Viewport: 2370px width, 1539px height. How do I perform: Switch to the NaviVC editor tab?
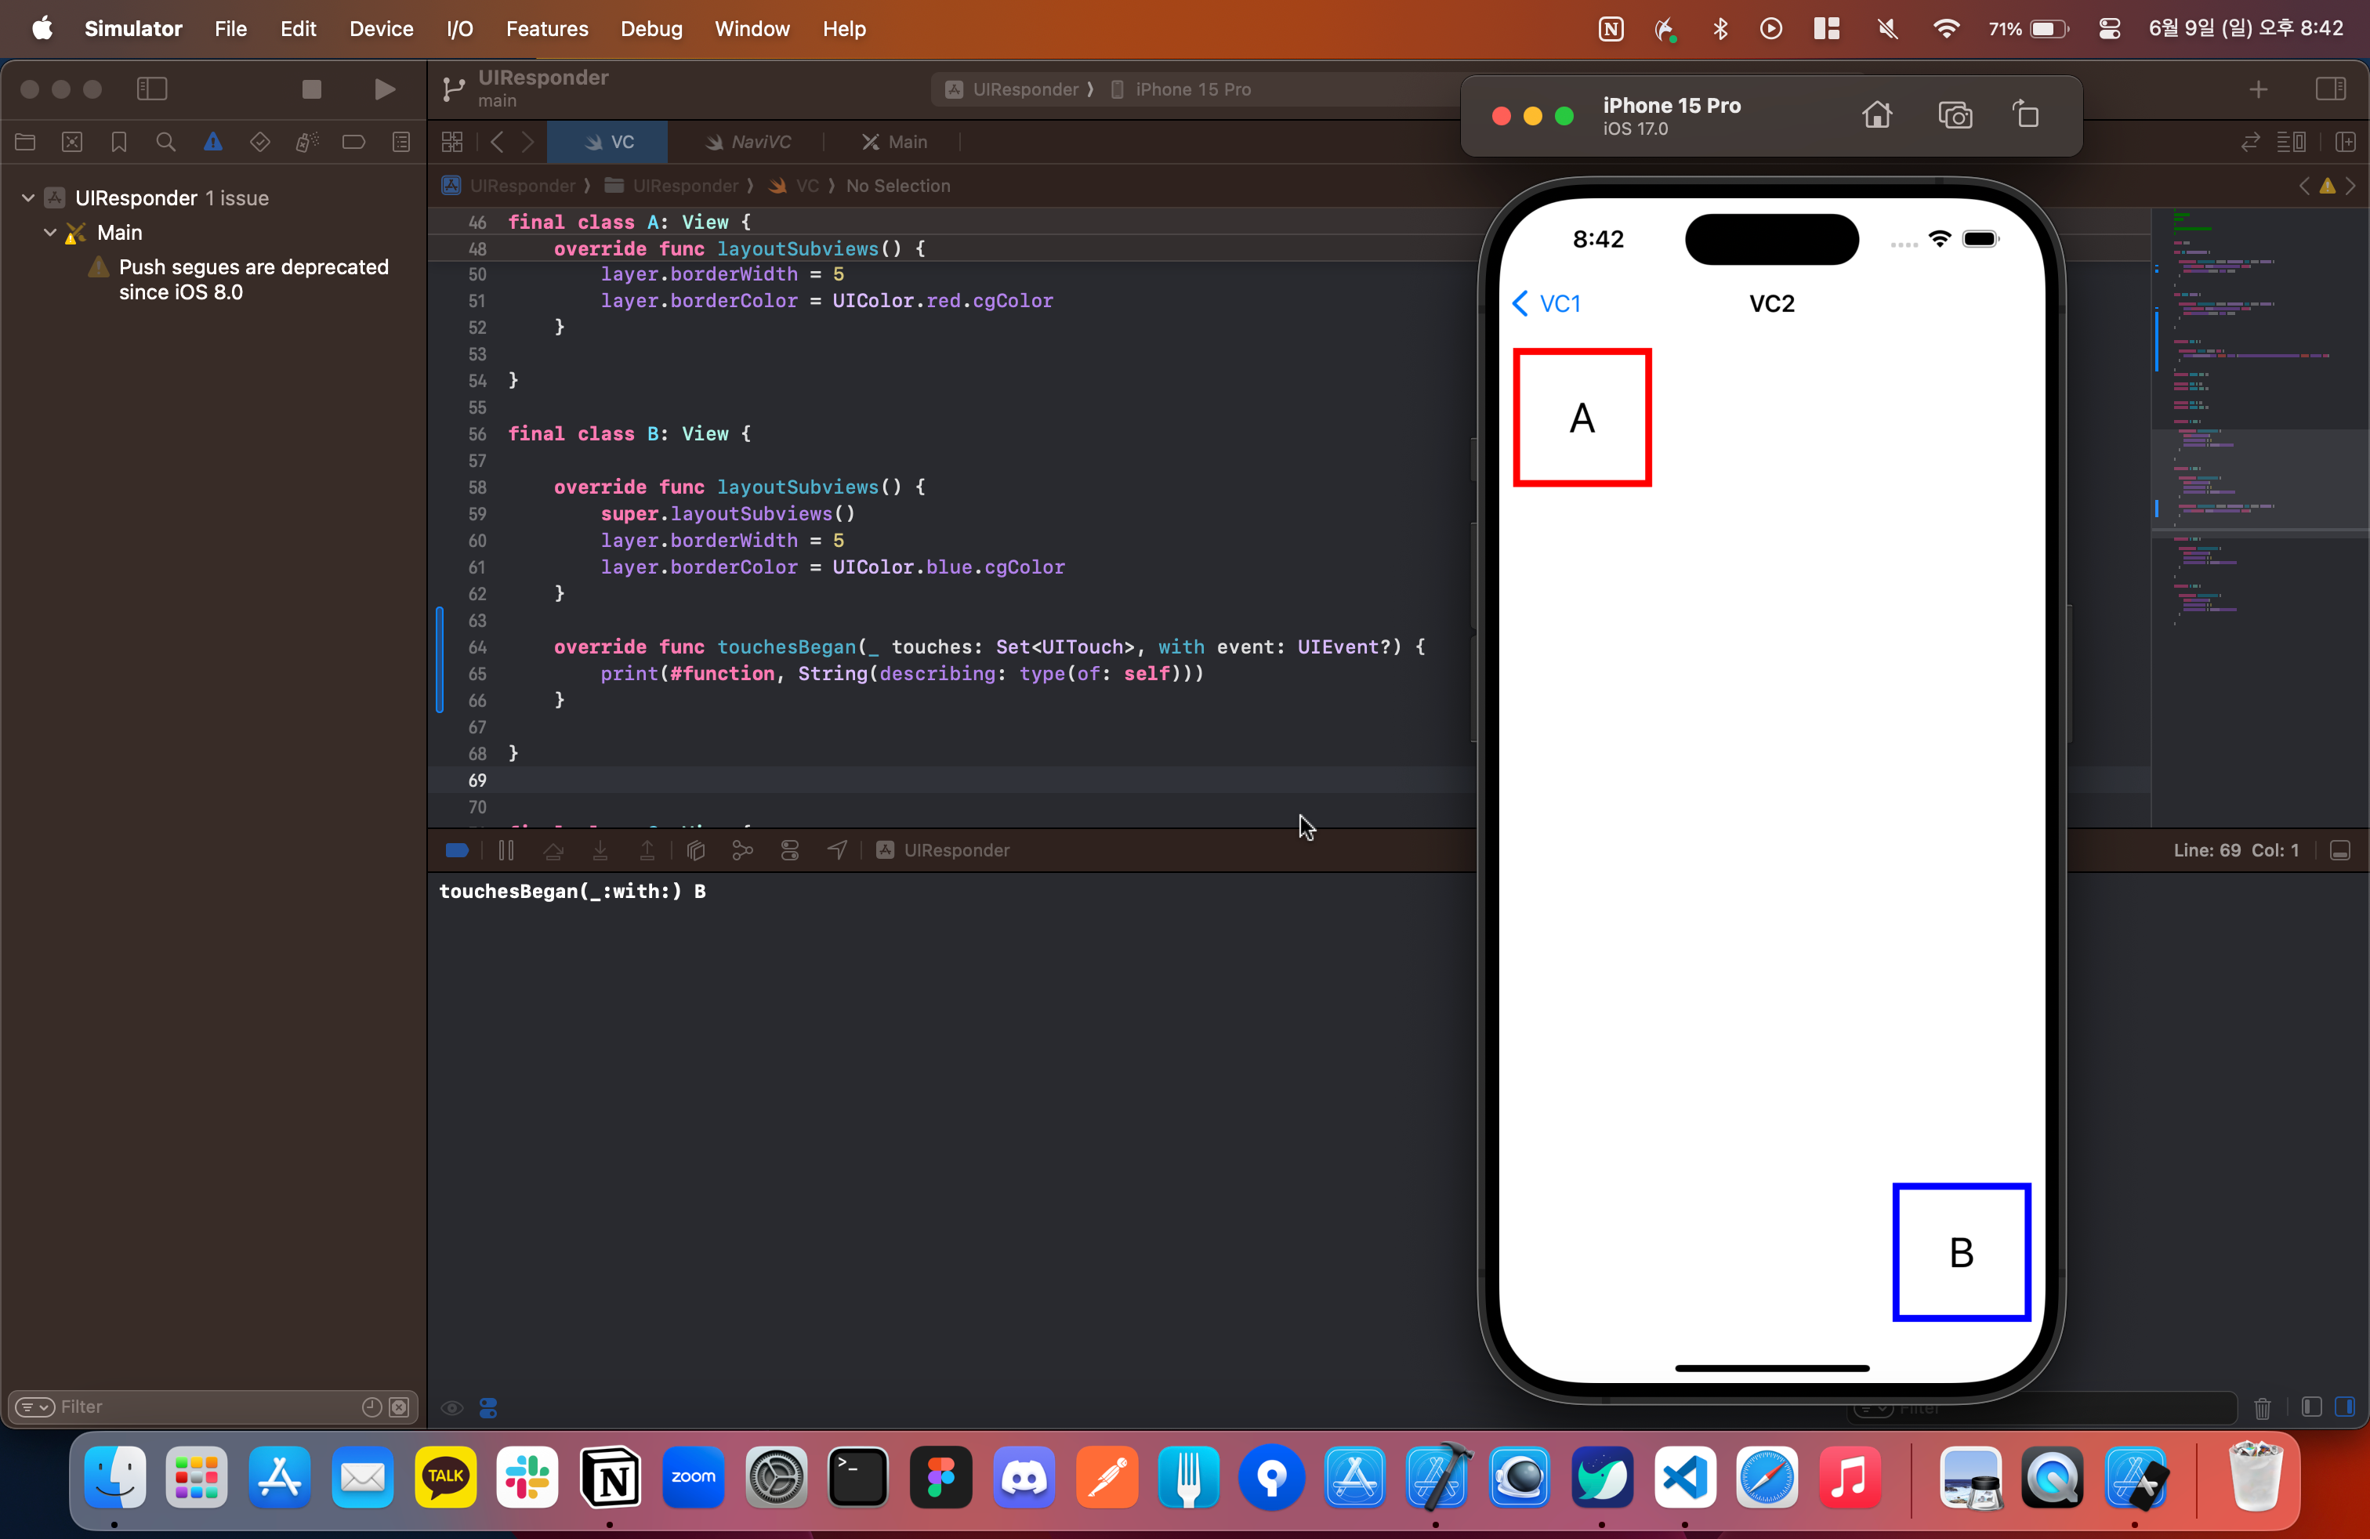point(748,143)
